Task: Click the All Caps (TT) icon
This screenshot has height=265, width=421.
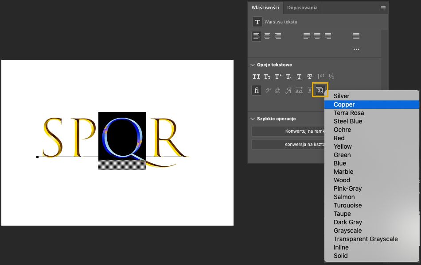Action: tap(256, 77)
